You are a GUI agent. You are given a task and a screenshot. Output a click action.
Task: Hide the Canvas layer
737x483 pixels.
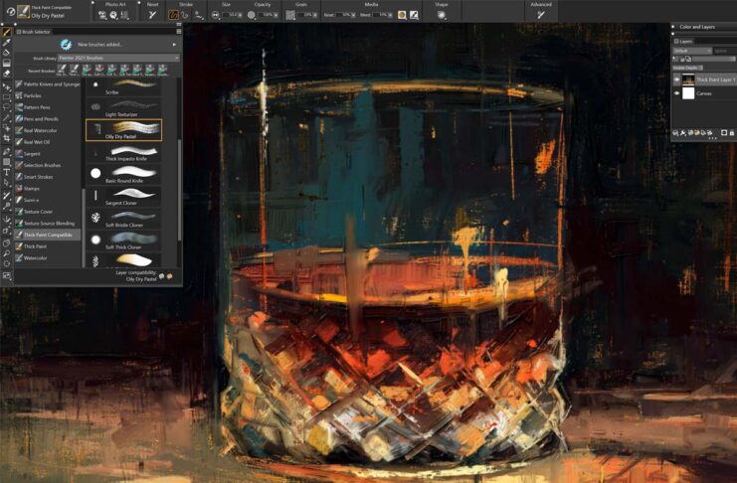(677, 93)
